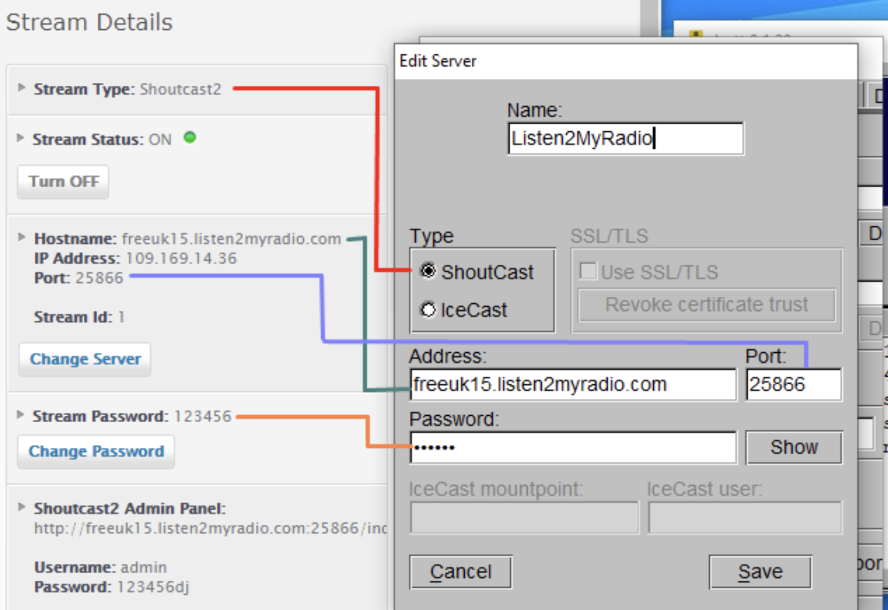Click the Change Password button
This screenshot has width=888, height=610.
[x=96, y=451]
